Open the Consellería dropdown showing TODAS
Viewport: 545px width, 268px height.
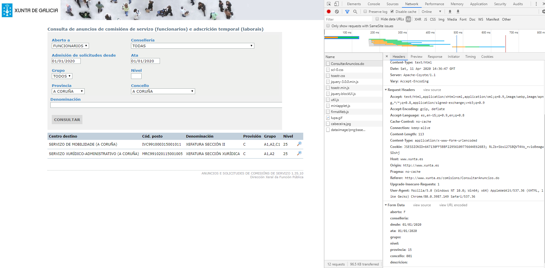pyautogui.click(x=193, y=46)
